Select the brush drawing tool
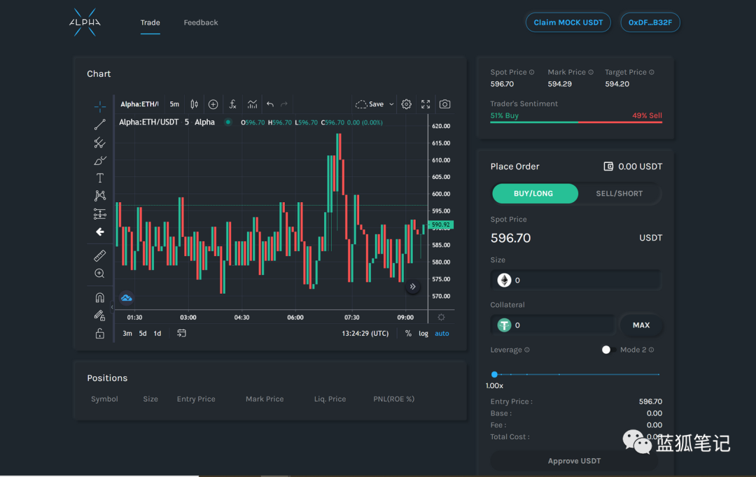Image resolution: width=756 pixels, height=477 pixels. click(100, 160)
